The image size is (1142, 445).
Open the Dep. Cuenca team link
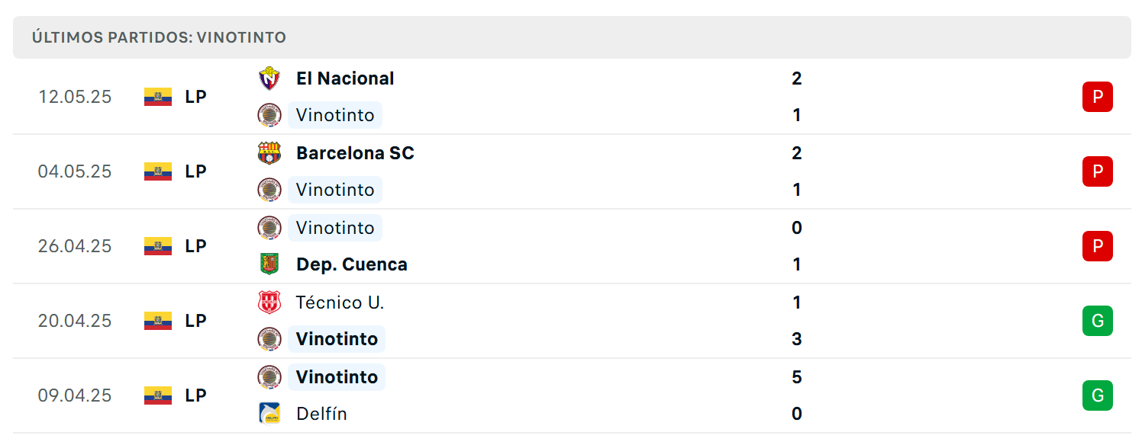352,264
